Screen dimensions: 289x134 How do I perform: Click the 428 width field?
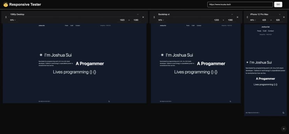pos(264,20)
